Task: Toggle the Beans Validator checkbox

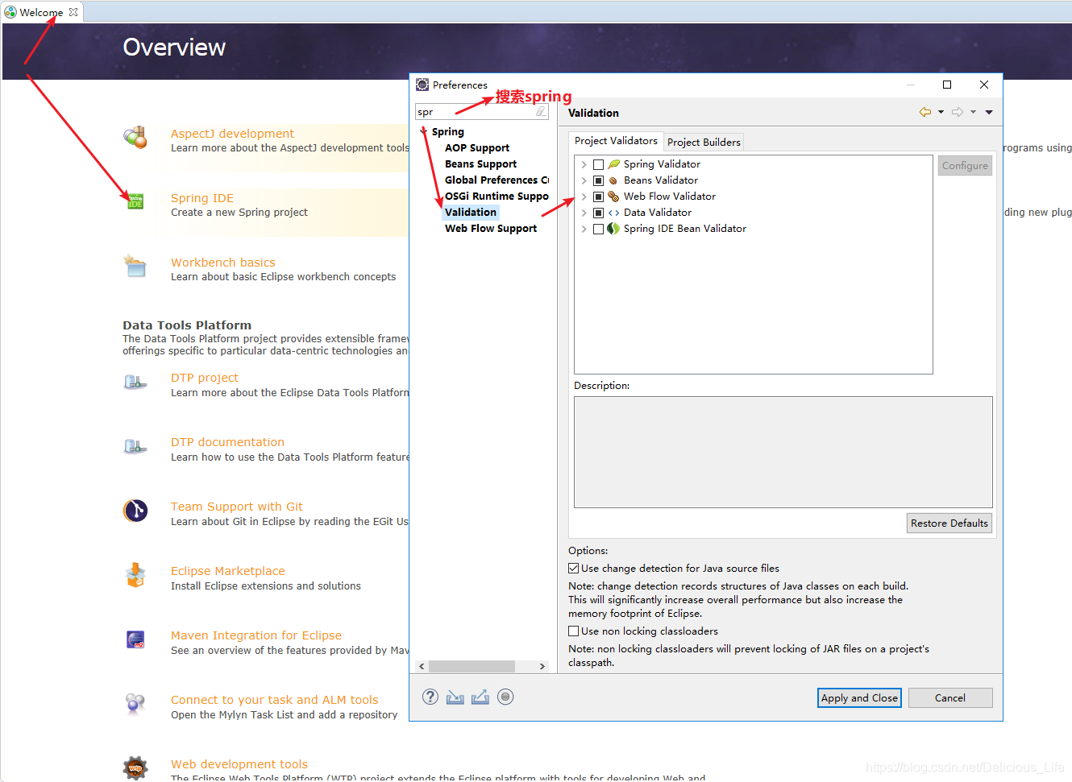Action: [598, 180]
